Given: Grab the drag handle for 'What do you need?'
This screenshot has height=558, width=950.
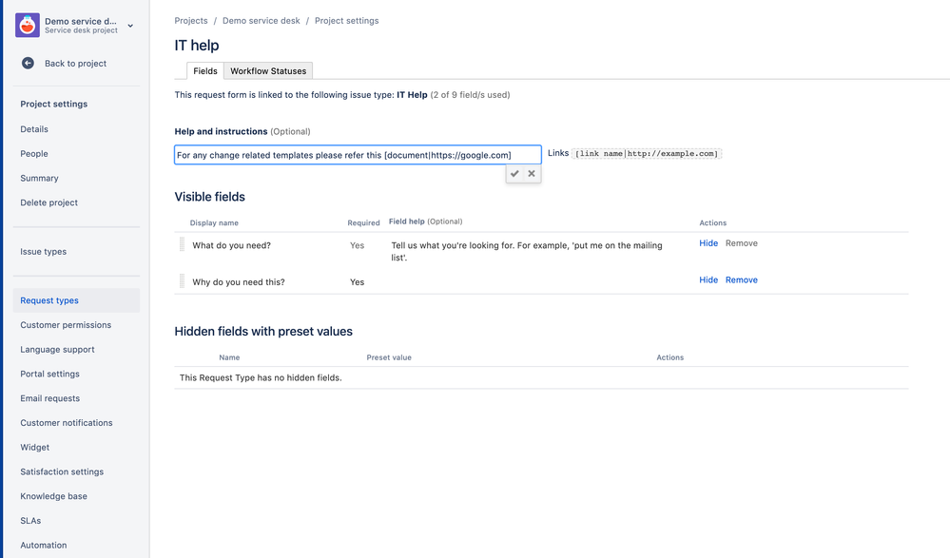Looking at the screenshot, I should [182, 244].
